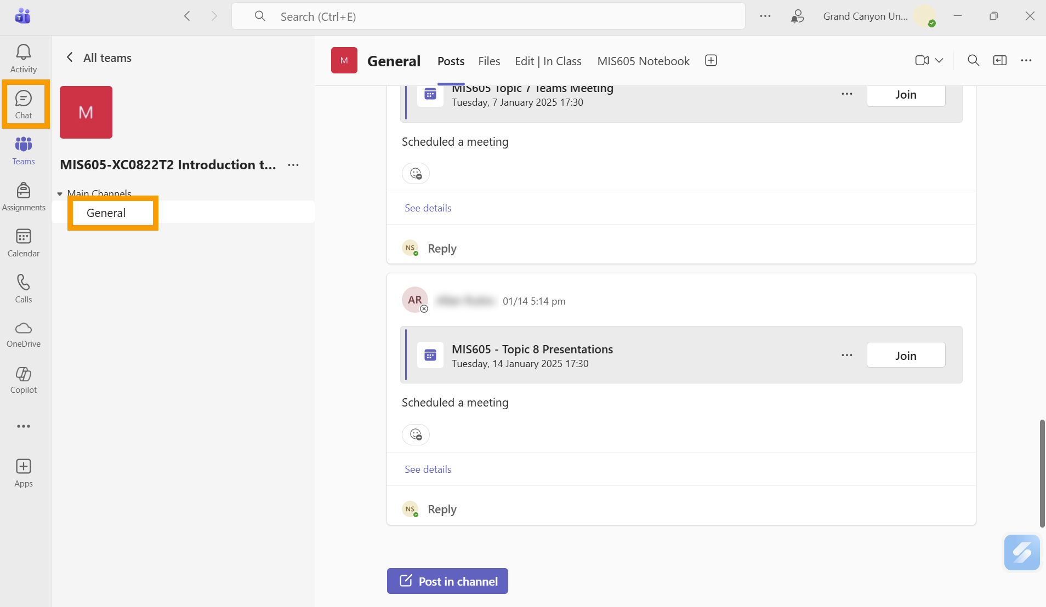Launch Copilot from the left rail

tap(24, 380)
